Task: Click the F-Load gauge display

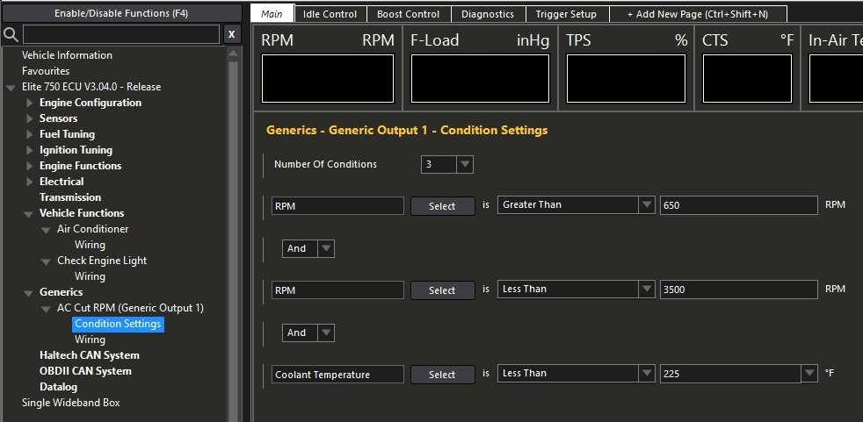Action: 480,79
